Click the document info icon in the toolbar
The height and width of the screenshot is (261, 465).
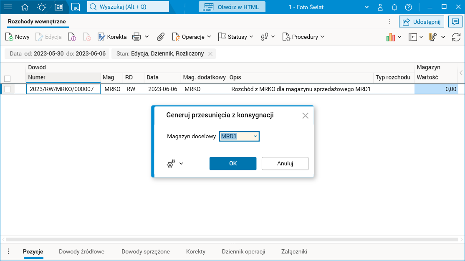click(72, 37)
